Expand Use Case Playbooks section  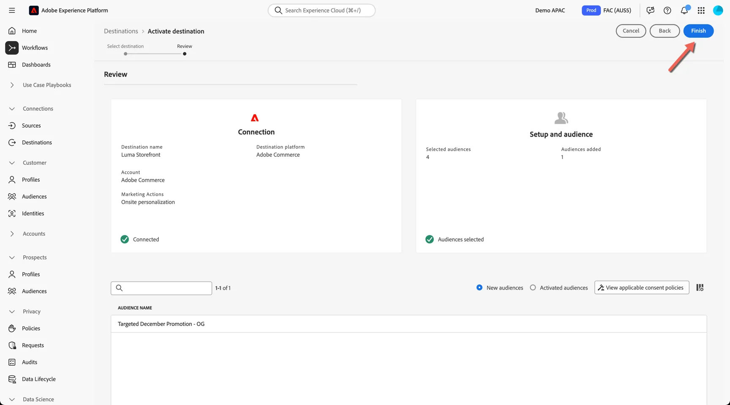(12, 85)
